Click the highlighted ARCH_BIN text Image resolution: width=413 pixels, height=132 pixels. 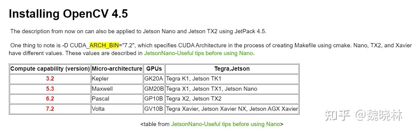(104, 45)
